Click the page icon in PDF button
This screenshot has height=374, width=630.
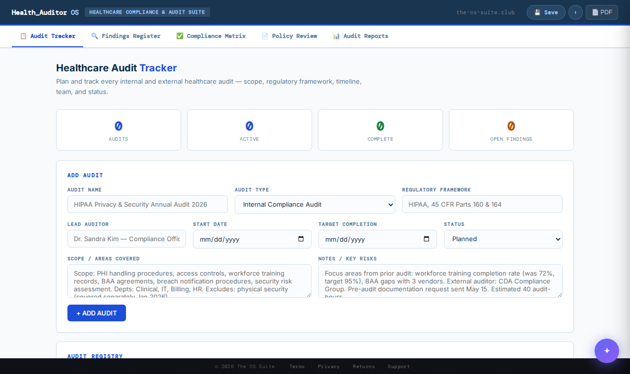[595, 12]
